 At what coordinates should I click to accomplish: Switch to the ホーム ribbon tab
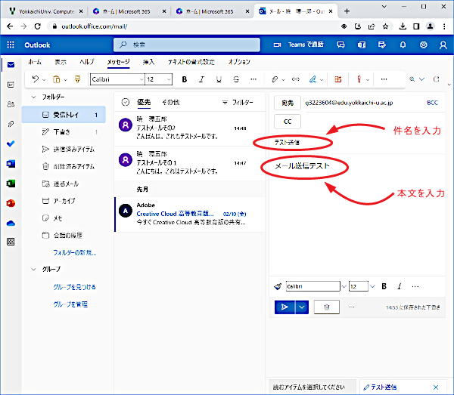(35, 62)
